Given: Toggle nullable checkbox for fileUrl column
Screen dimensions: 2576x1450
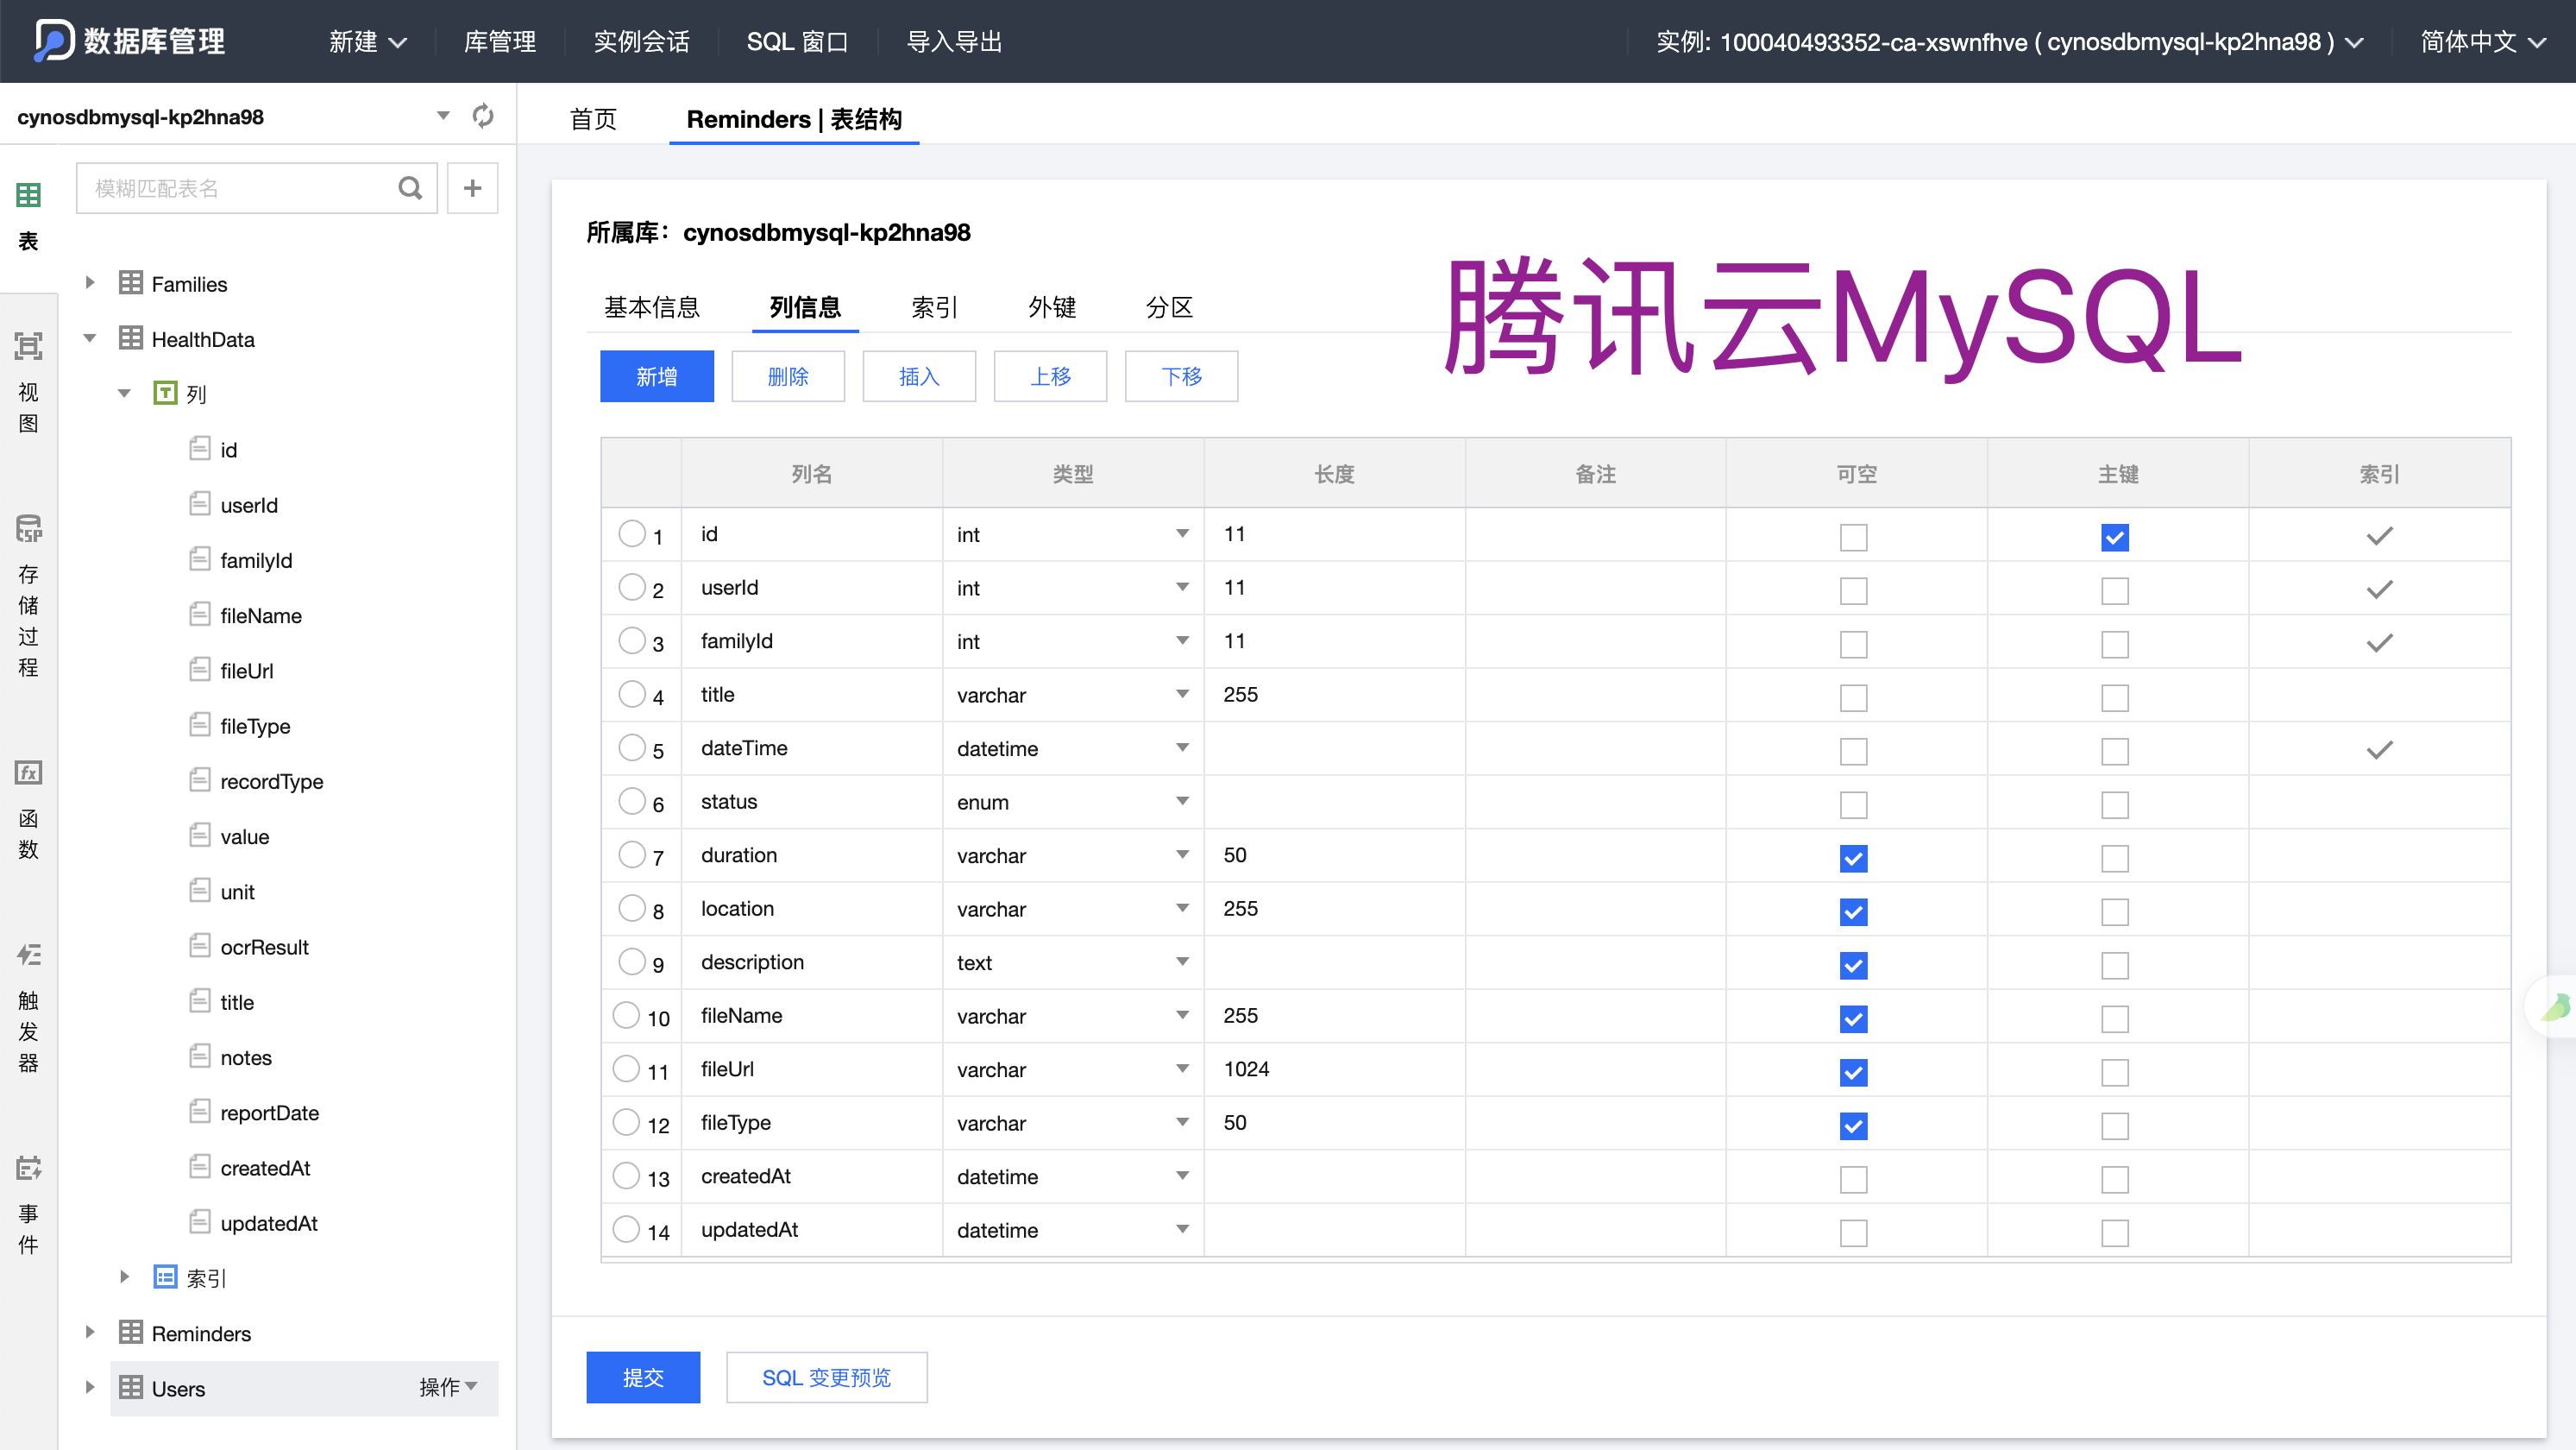Looking at the screenshot, I should tap(1854, 1073).
